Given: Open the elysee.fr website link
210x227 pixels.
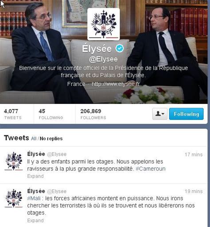Looking at the screenshot, I should pos(116,84).
